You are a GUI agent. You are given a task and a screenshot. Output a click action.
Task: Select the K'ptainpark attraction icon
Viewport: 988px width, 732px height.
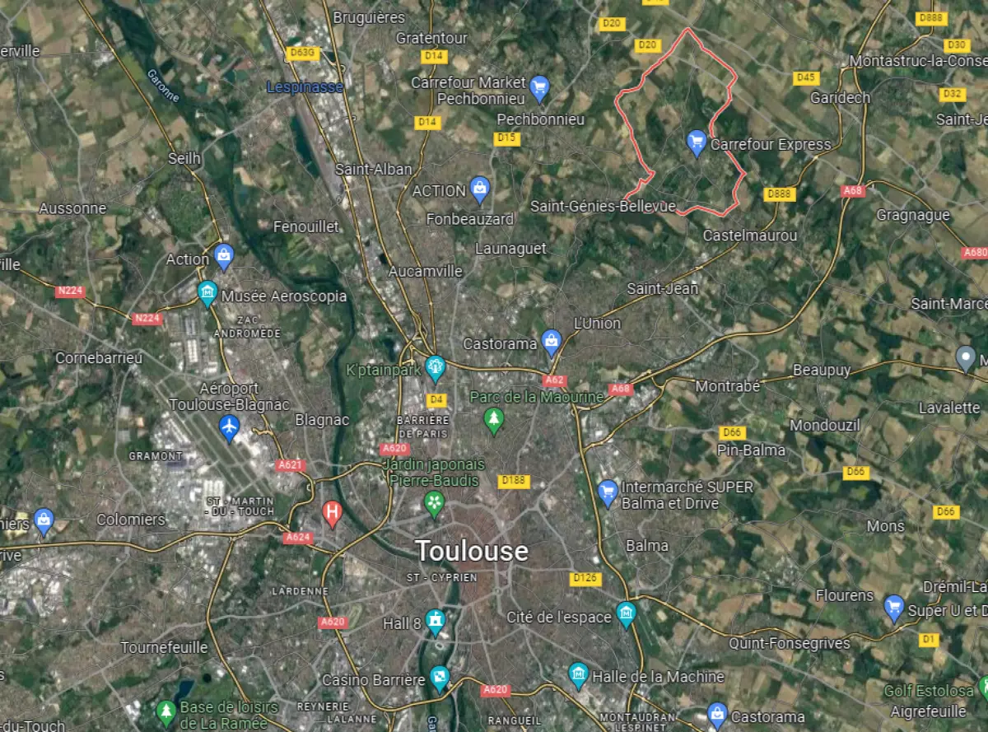click(435, 366)
